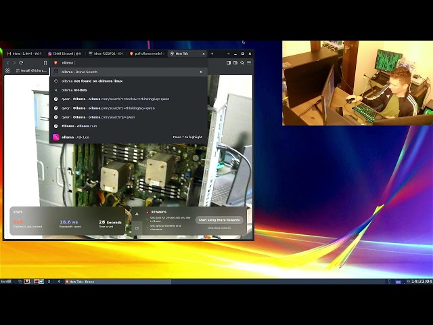Open the apps grid in bookmarks bar

click(x=7, y=70)
